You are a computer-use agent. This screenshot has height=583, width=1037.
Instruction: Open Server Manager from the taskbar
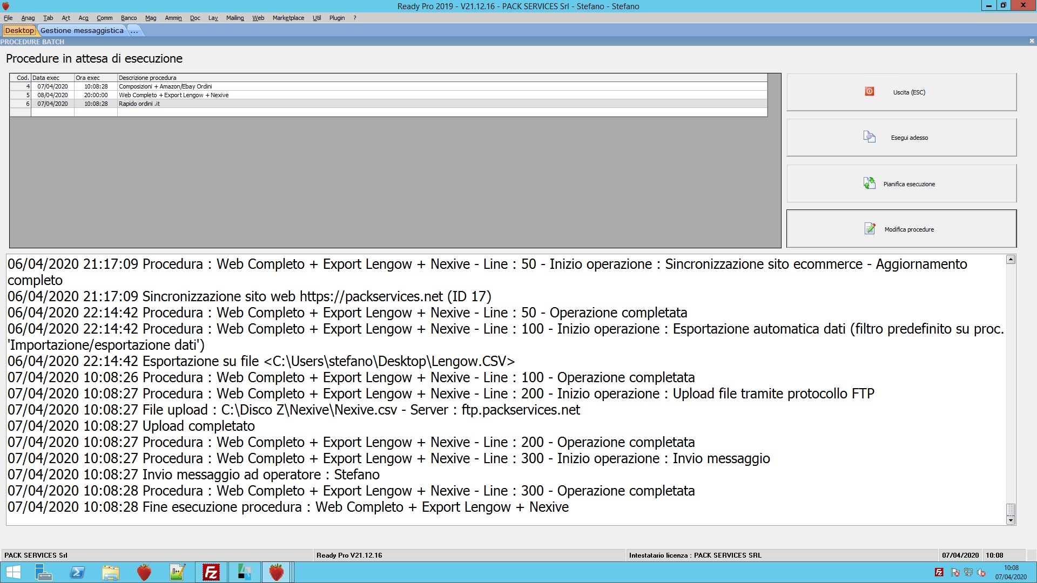point(43,572)
